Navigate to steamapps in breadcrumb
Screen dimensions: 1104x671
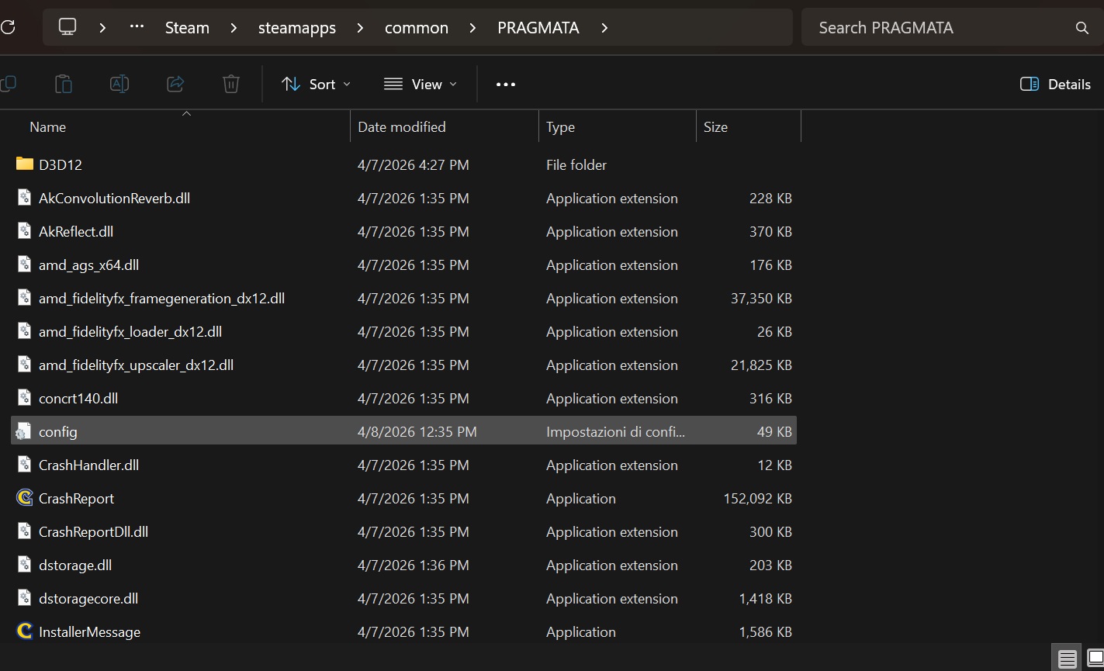(x=297, y=28)
